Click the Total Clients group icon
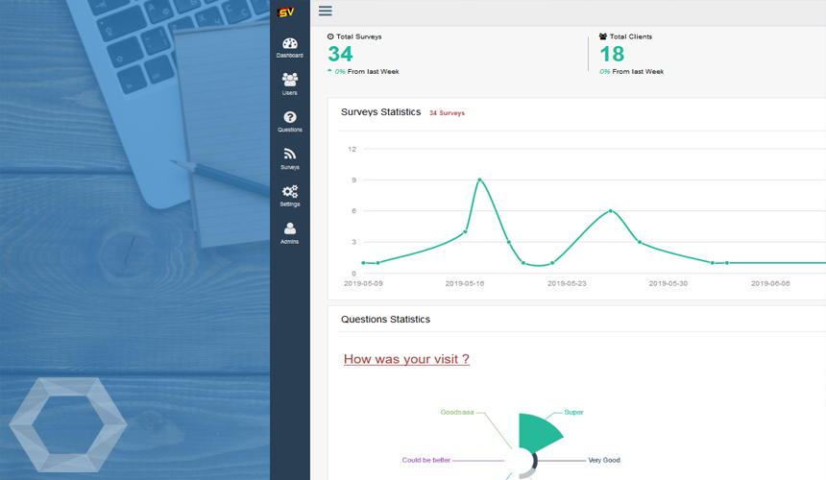This screenshot has width=826, height=480. (x=603, y=36)
